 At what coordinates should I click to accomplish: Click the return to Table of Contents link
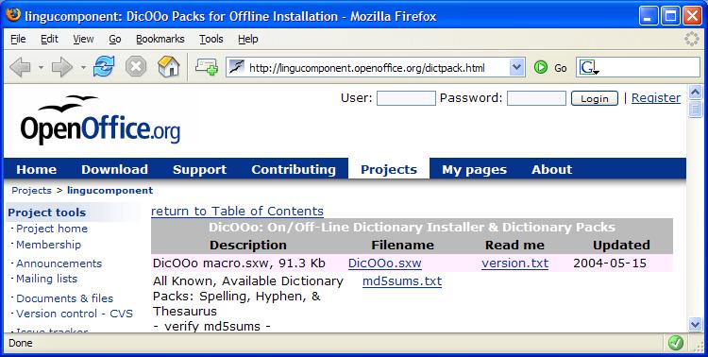[x=237, y=211]
